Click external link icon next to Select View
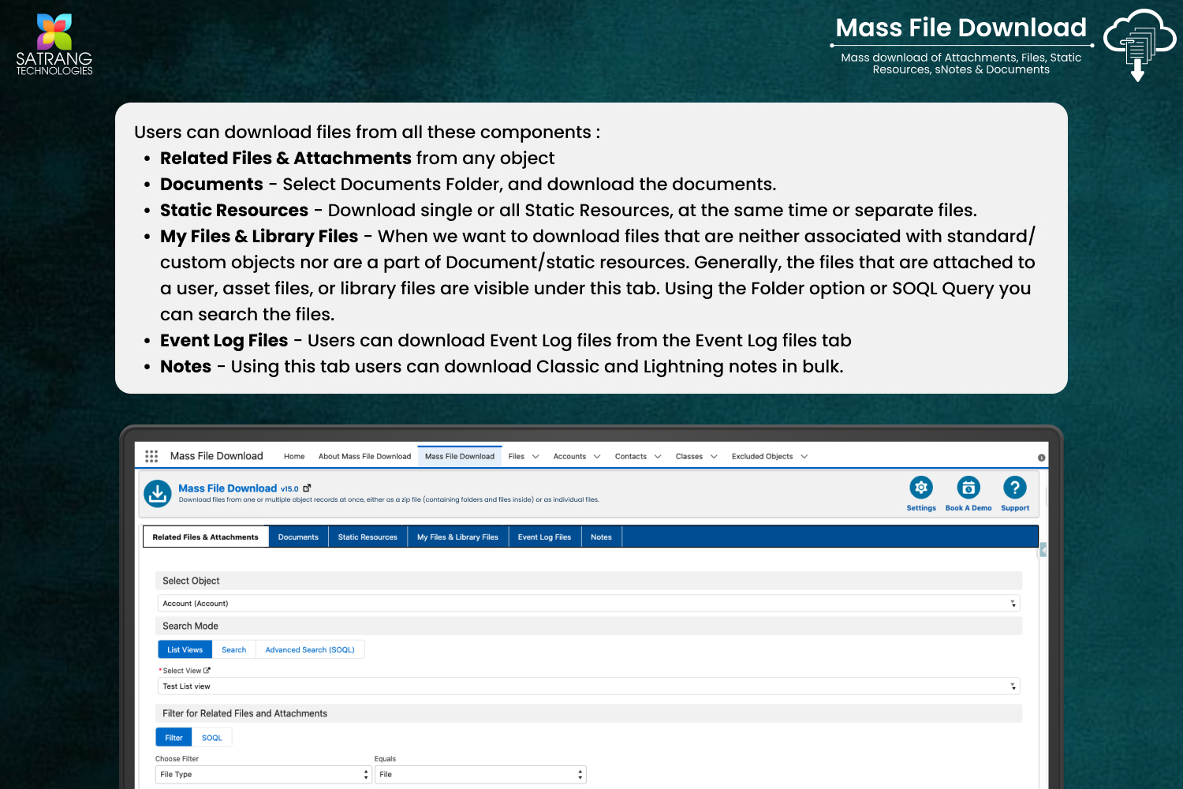 tap(207, 671)
